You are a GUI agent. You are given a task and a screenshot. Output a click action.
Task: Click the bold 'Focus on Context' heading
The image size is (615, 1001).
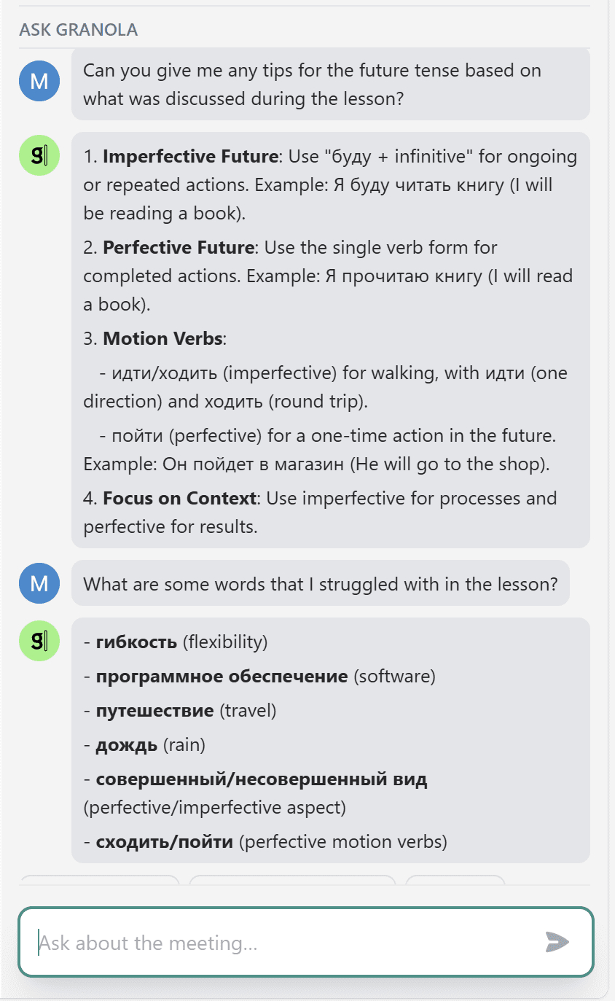[180, 498]
